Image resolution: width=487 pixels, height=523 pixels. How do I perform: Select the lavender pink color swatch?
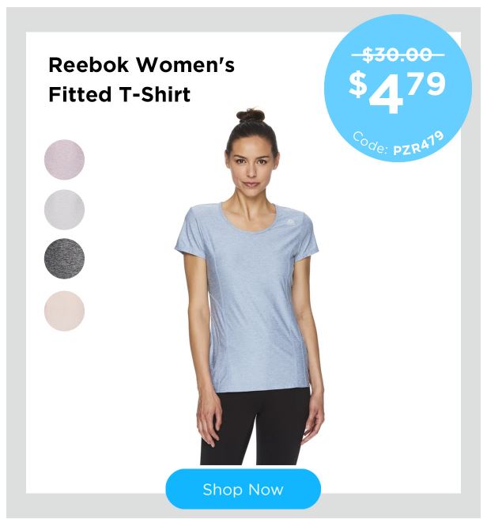[64, 160]
